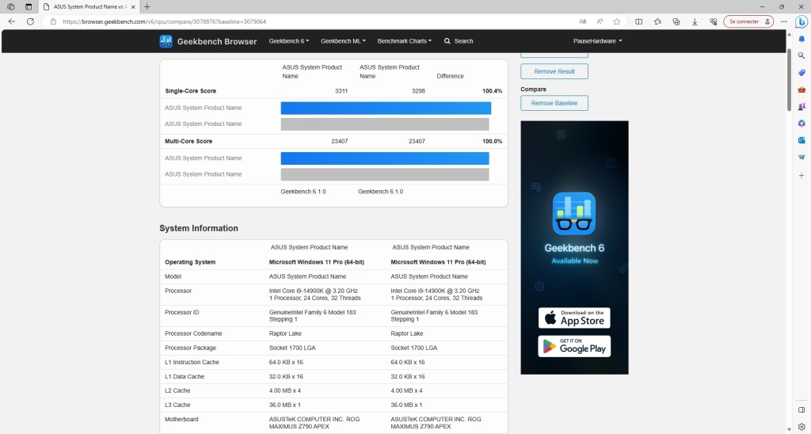Open sidebar search icon
The height and width of the screenshot is (434, 811).
801,55
